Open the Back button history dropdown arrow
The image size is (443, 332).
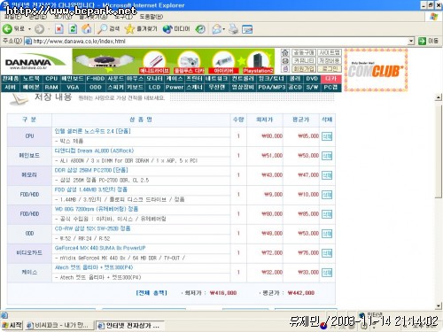point(29,29)
